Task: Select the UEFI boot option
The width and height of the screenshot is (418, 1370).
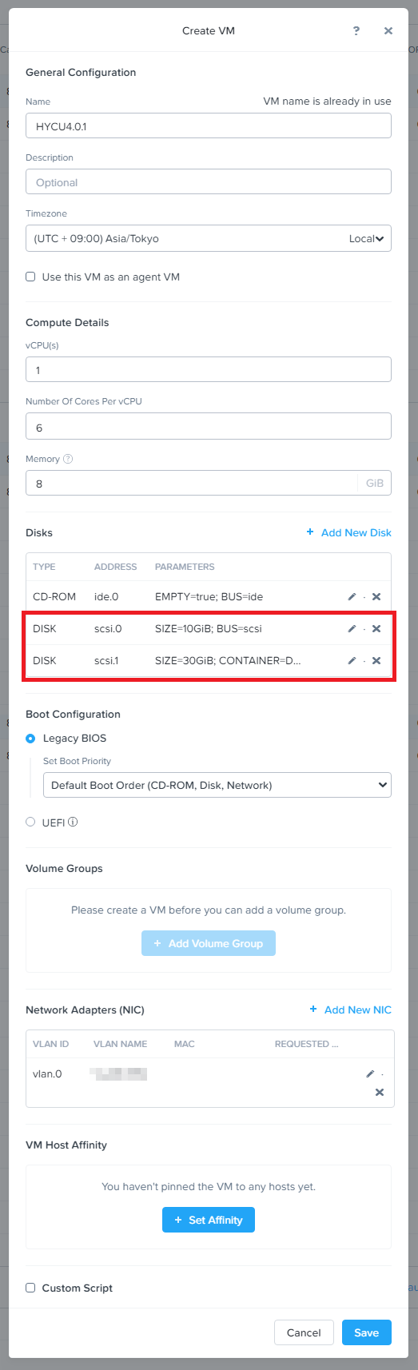Action: coord(30,822)
